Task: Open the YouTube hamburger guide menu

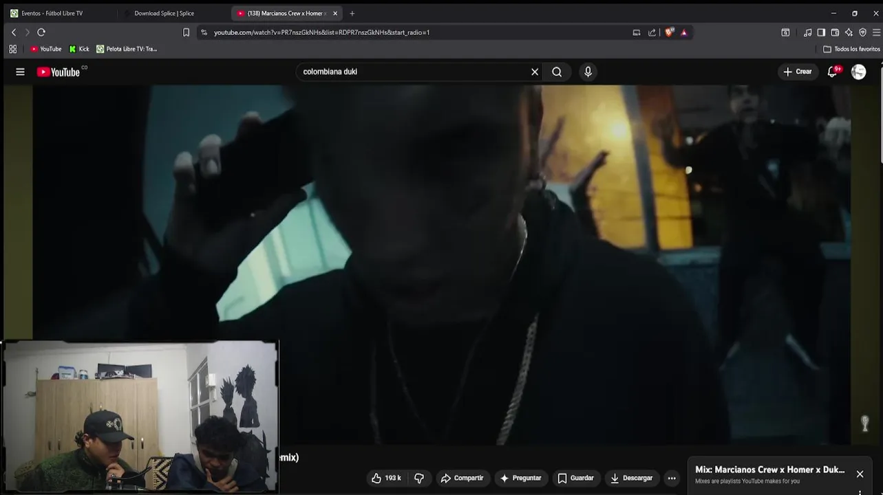Action: point(20,71)
